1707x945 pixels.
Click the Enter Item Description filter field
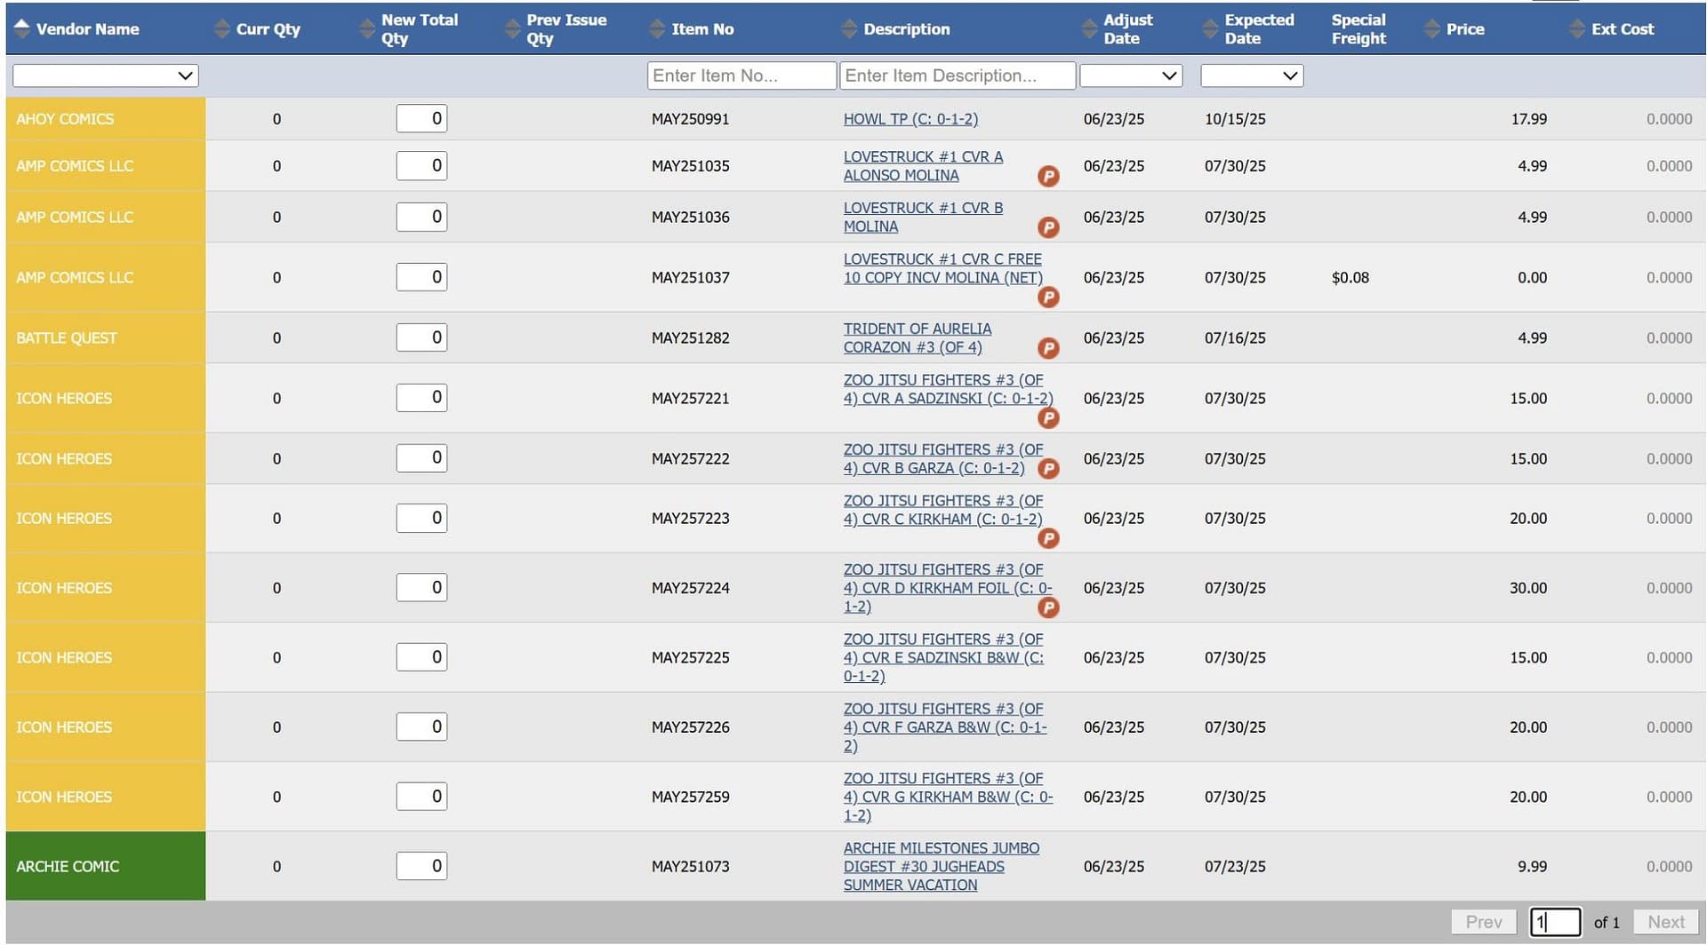[x=958, y=75]
